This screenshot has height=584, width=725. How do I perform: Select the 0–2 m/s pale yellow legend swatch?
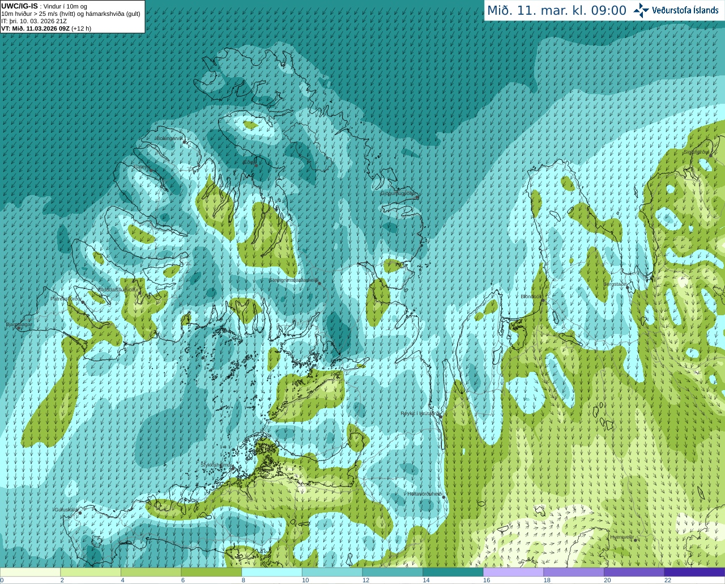pyautogui.click(x=30, y=572)
